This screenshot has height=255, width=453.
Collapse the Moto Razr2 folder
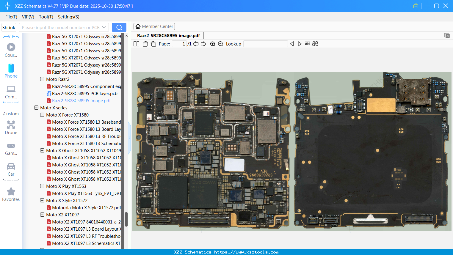(42, 79)
